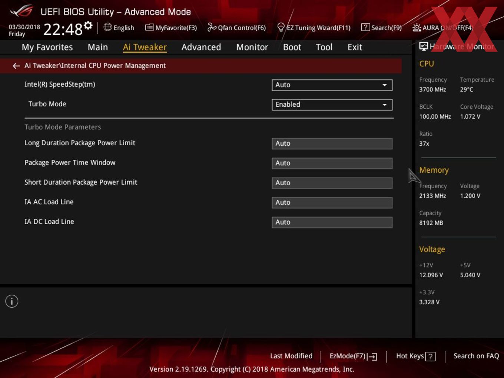
Task: Click Package Power Time Window label
Action: pyautogui.click(x=70, y=162)
